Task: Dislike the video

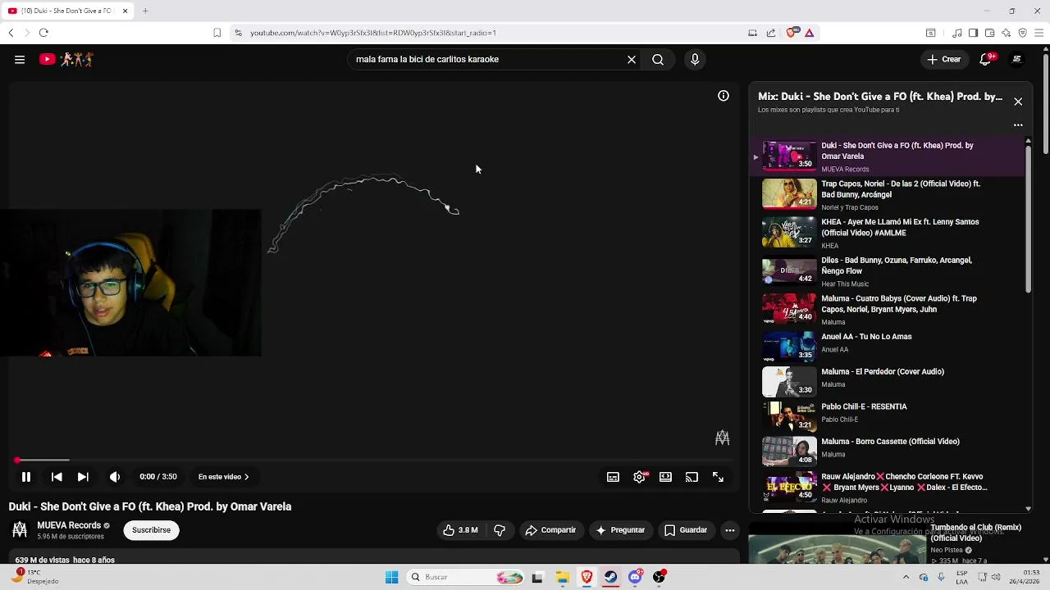Action: pos(500,530)
